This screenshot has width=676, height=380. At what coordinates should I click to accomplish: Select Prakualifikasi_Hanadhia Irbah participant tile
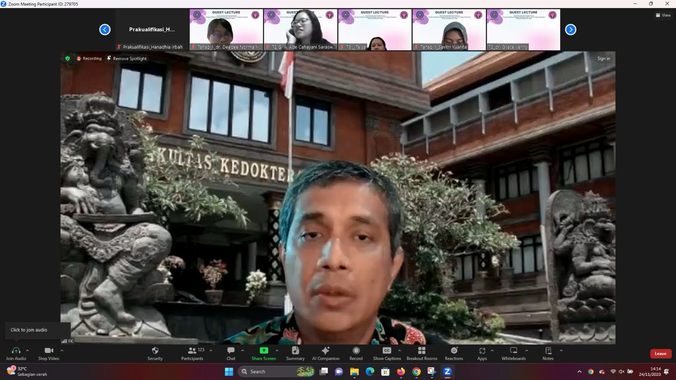tap(152, 30)
